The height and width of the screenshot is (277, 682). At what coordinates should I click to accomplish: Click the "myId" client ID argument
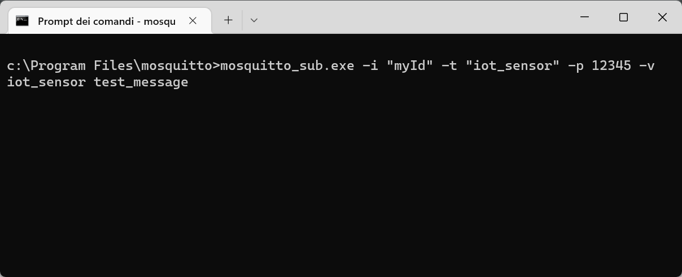[x=409, y=66]
